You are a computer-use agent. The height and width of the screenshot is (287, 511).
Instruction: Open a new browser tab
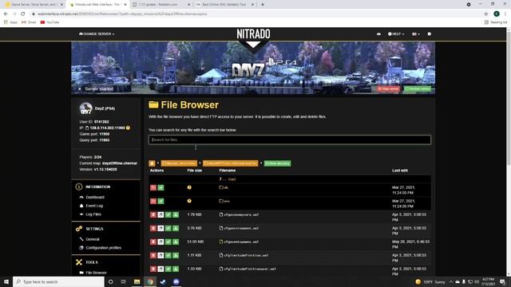tap(263, 5)
